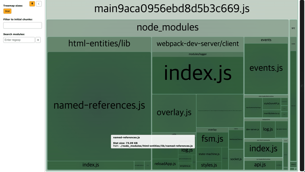Select the src folder block
Viewport: 305px width, 172px height.
point(293,28)
